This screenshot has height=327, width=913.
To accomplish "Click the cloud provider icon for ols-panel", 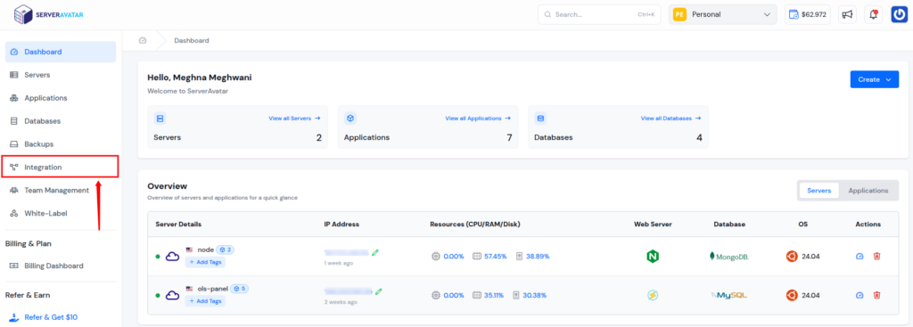I will (x=172, y=295).
